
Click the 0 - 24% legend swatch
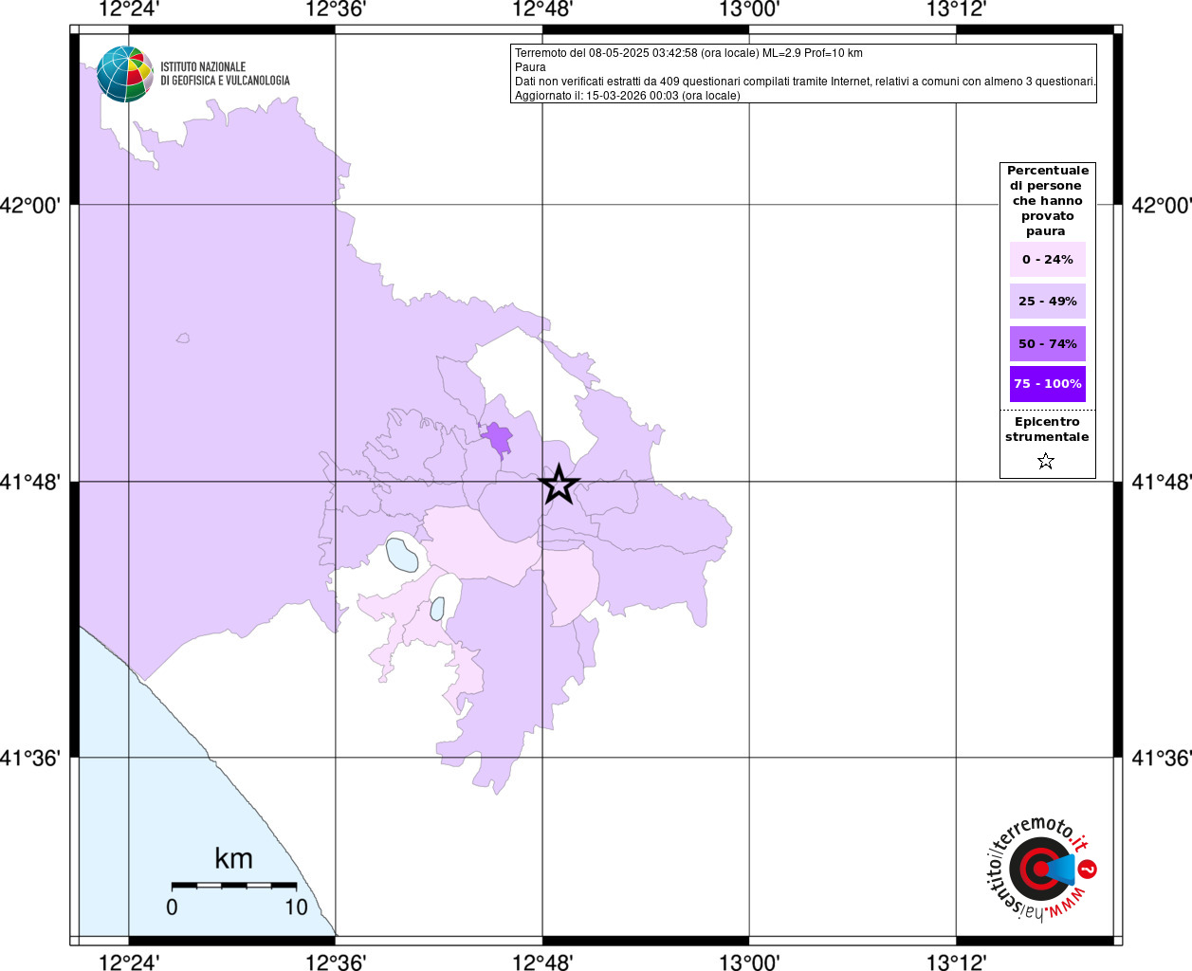pyautogui.click(x=1047, y=260)
